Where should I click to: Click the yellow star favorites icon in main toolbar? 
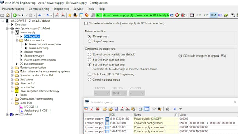coord(70,15)
